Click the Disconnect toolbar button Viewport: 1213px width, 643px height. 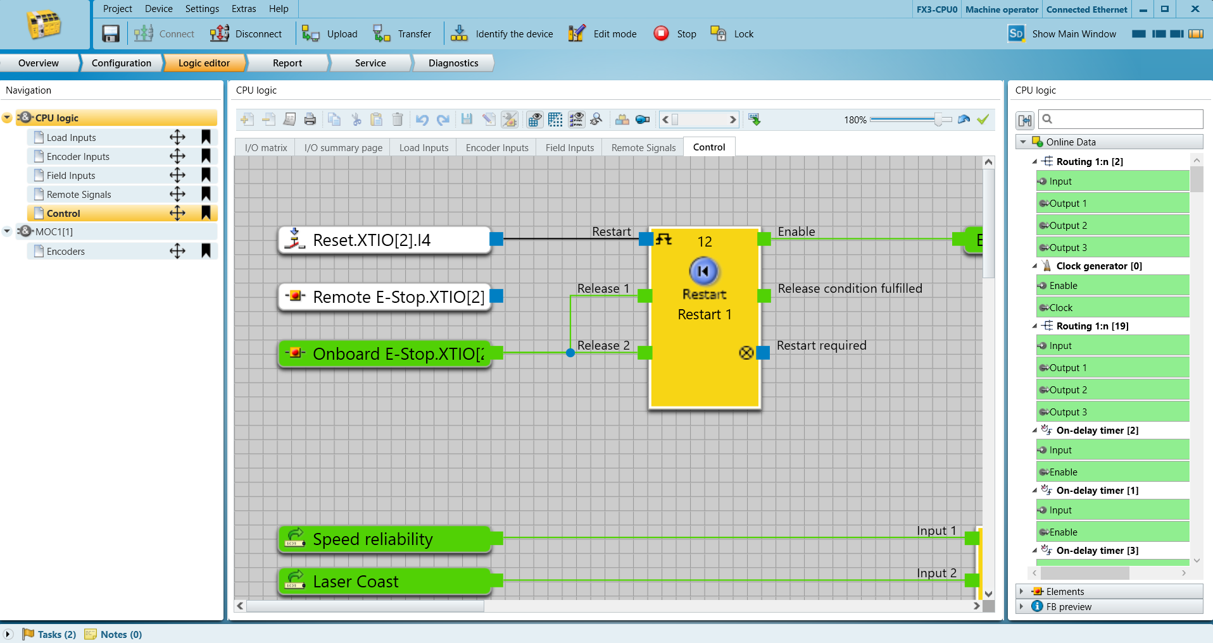click(246, 34)
